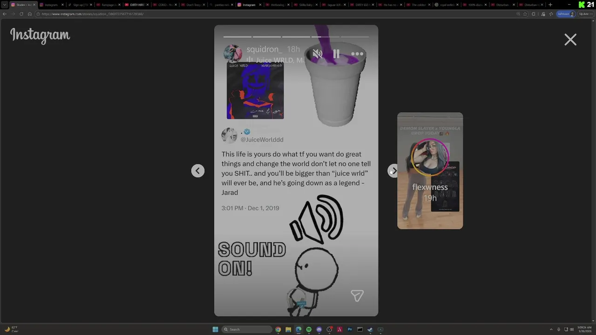Viewport: 596px width, 335px height.
Task: Click the Instagram logo at top left
Action: 40,35
